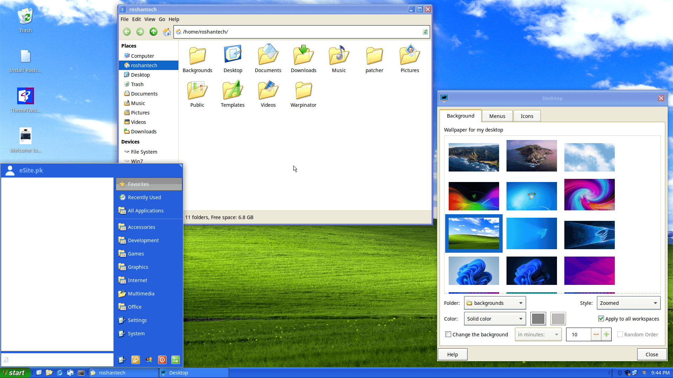Pick the second lighter gray color swatch

click(558, 319)
